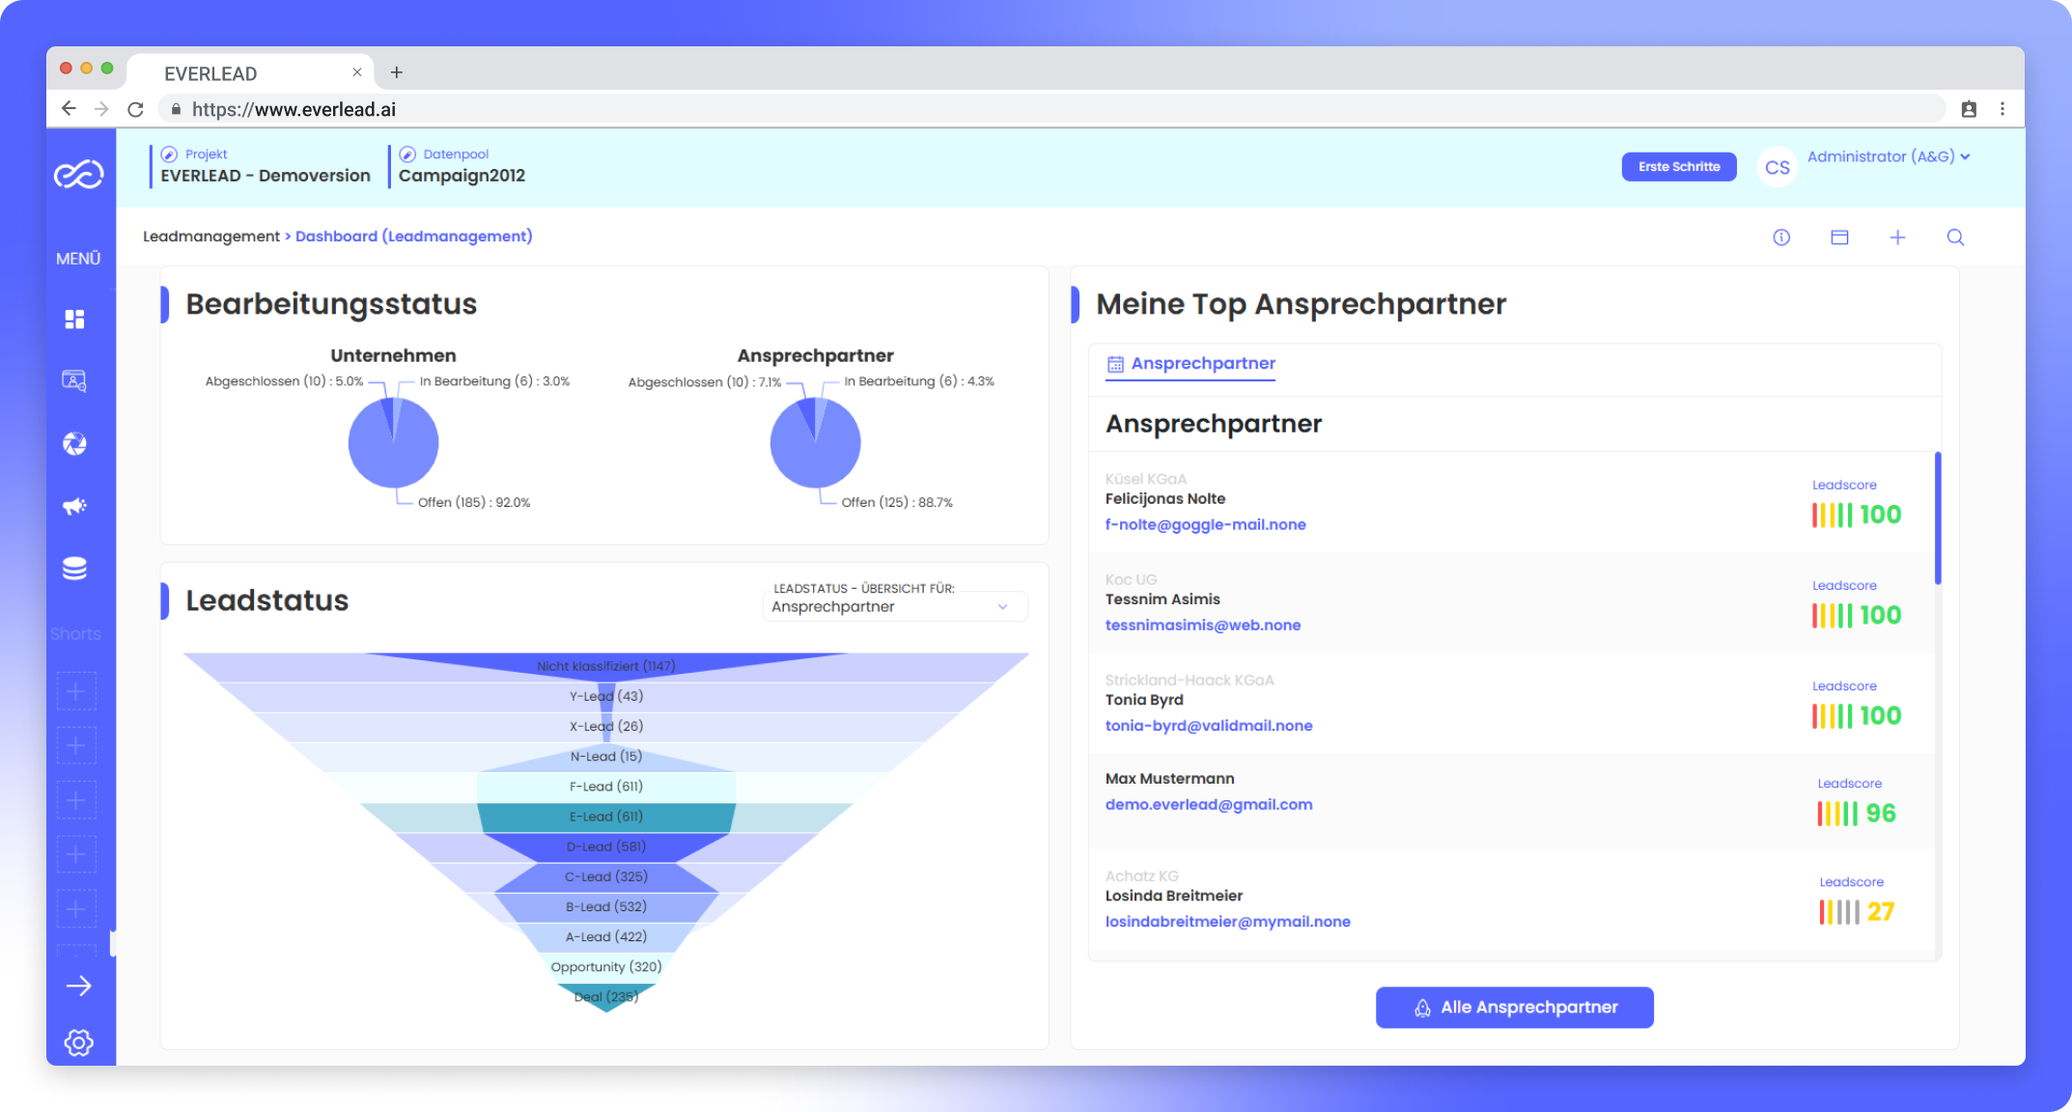
Task: Click the info icon next to the breadcrumb
Action: click(1781, 236)
